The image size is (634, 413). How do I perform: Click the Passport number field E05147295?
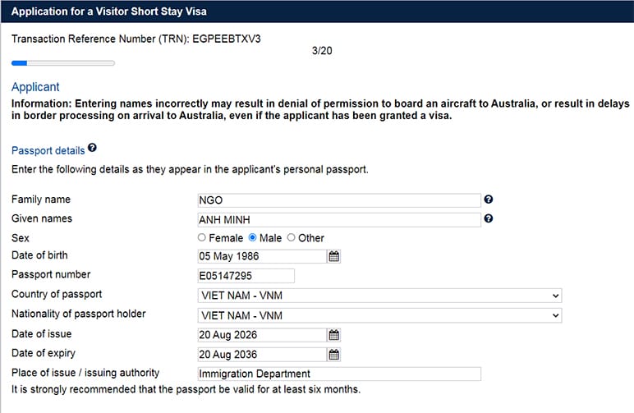246,276
